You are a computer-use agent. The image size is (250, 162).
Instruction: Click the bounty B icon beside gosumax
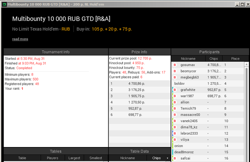coord(175,65)
